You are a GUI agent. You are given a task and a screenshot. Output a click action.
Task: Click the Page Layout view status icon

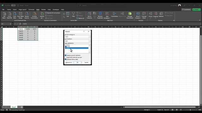[177, 110]
